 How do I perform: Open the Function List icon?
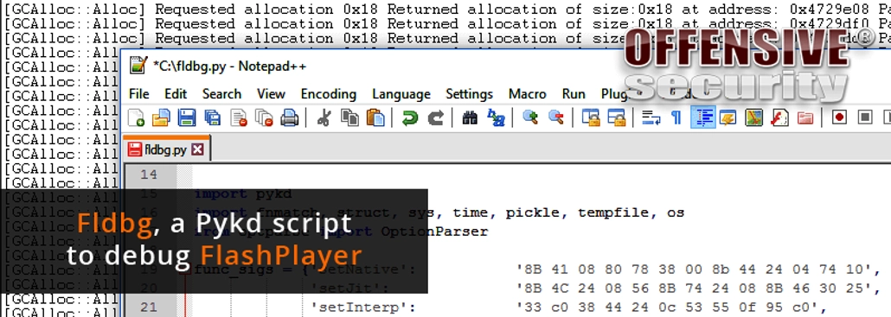779,117
